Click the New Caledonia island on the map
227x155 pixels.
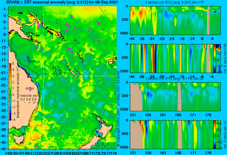74,73
